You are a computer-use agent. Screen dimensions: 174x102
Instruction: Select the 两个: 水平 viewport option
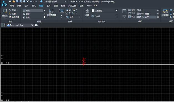[146, 17]
